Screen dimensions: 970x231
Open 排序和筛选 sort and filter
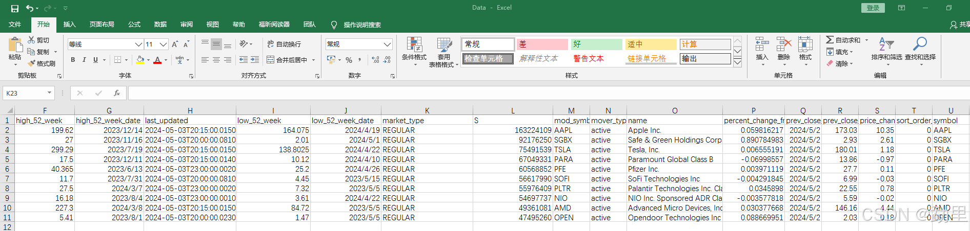886,51
